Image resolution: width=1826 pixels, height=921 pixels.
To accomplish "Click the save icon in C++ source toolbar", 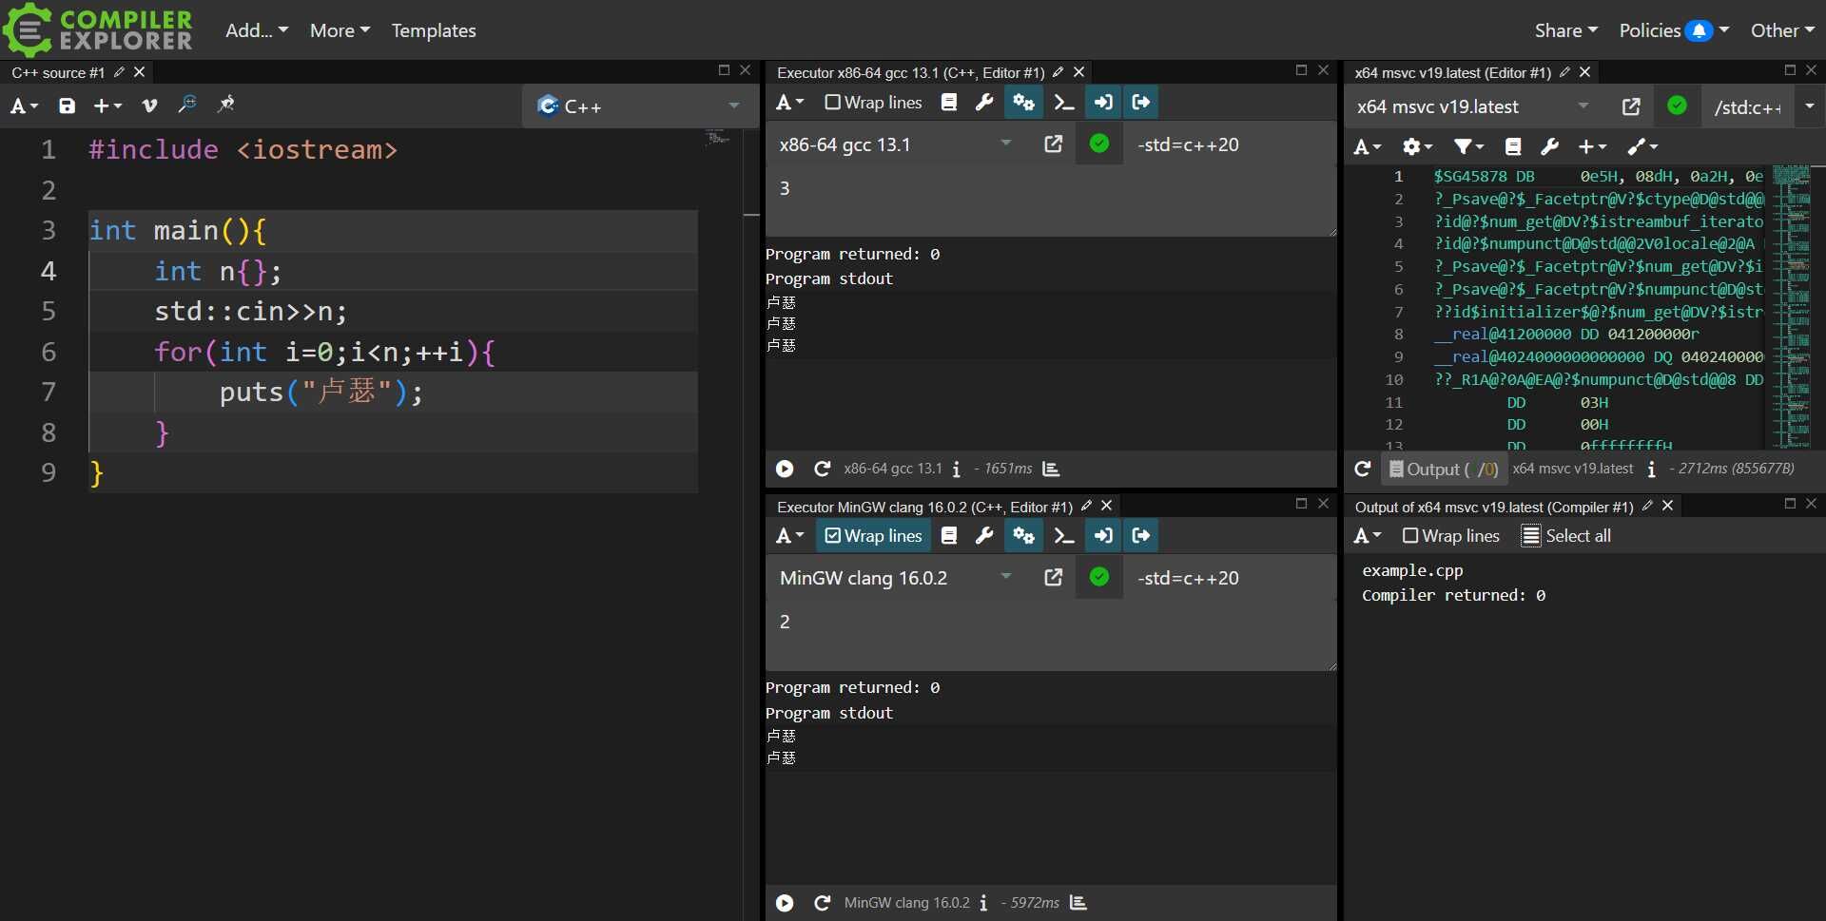I will [67, 106].
